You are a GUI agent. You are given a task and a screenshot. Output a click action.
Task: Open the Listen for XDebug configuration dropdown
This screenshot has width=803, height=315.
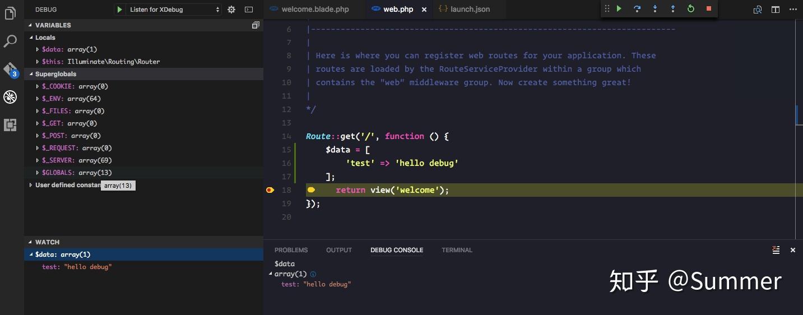pyautogui.click(x=174, y=10)
